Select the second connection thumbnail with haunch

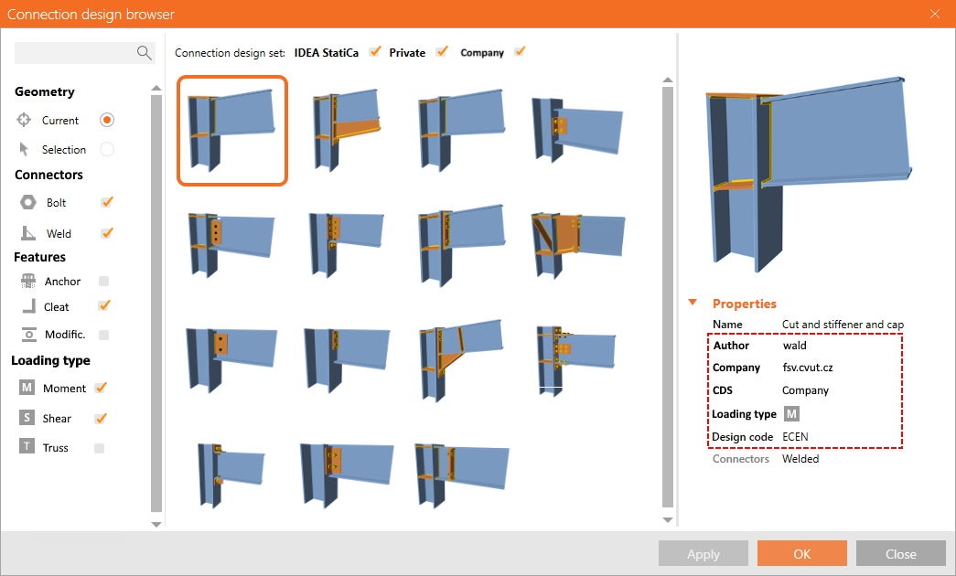[x=346, y=130]
